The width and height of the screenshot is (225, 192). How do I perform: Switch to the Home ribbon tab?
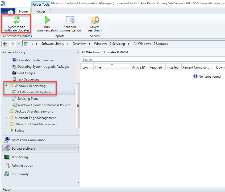coord(23,11)
